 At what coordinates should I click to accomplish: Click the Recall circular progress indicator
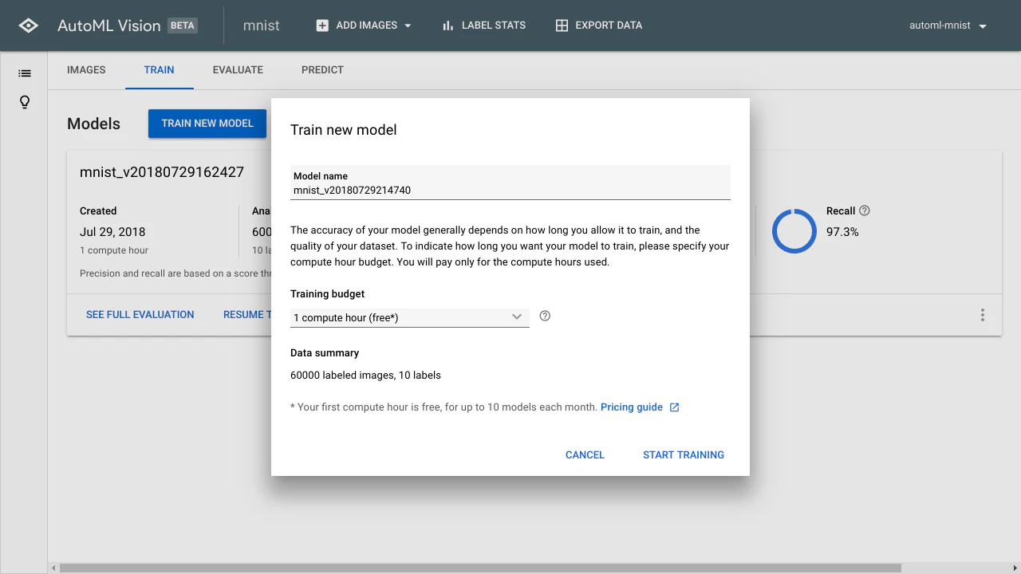794,231
